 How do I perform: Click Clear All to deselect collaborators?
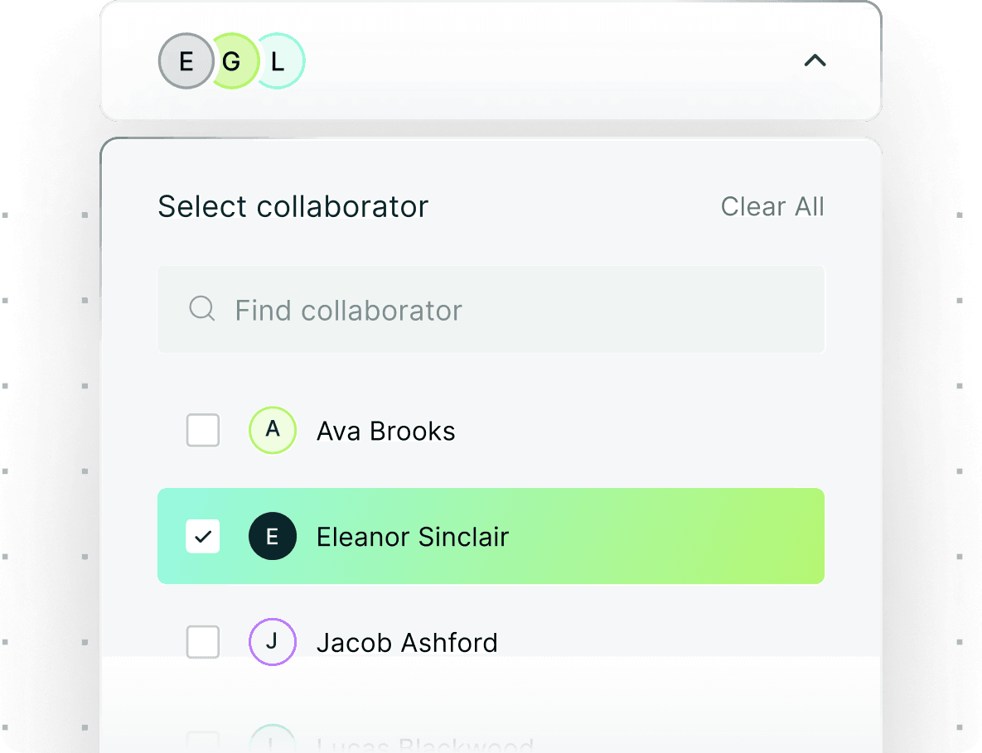click(772, 206)
